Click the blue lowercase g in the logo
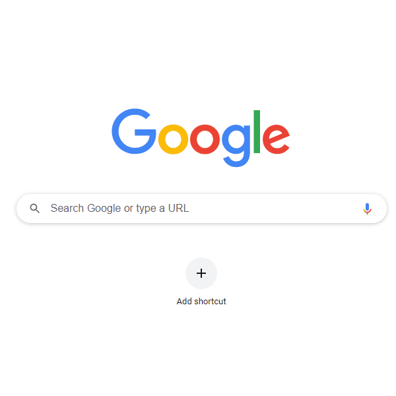This screenshot has height=396, width=396. click(236, 146)
